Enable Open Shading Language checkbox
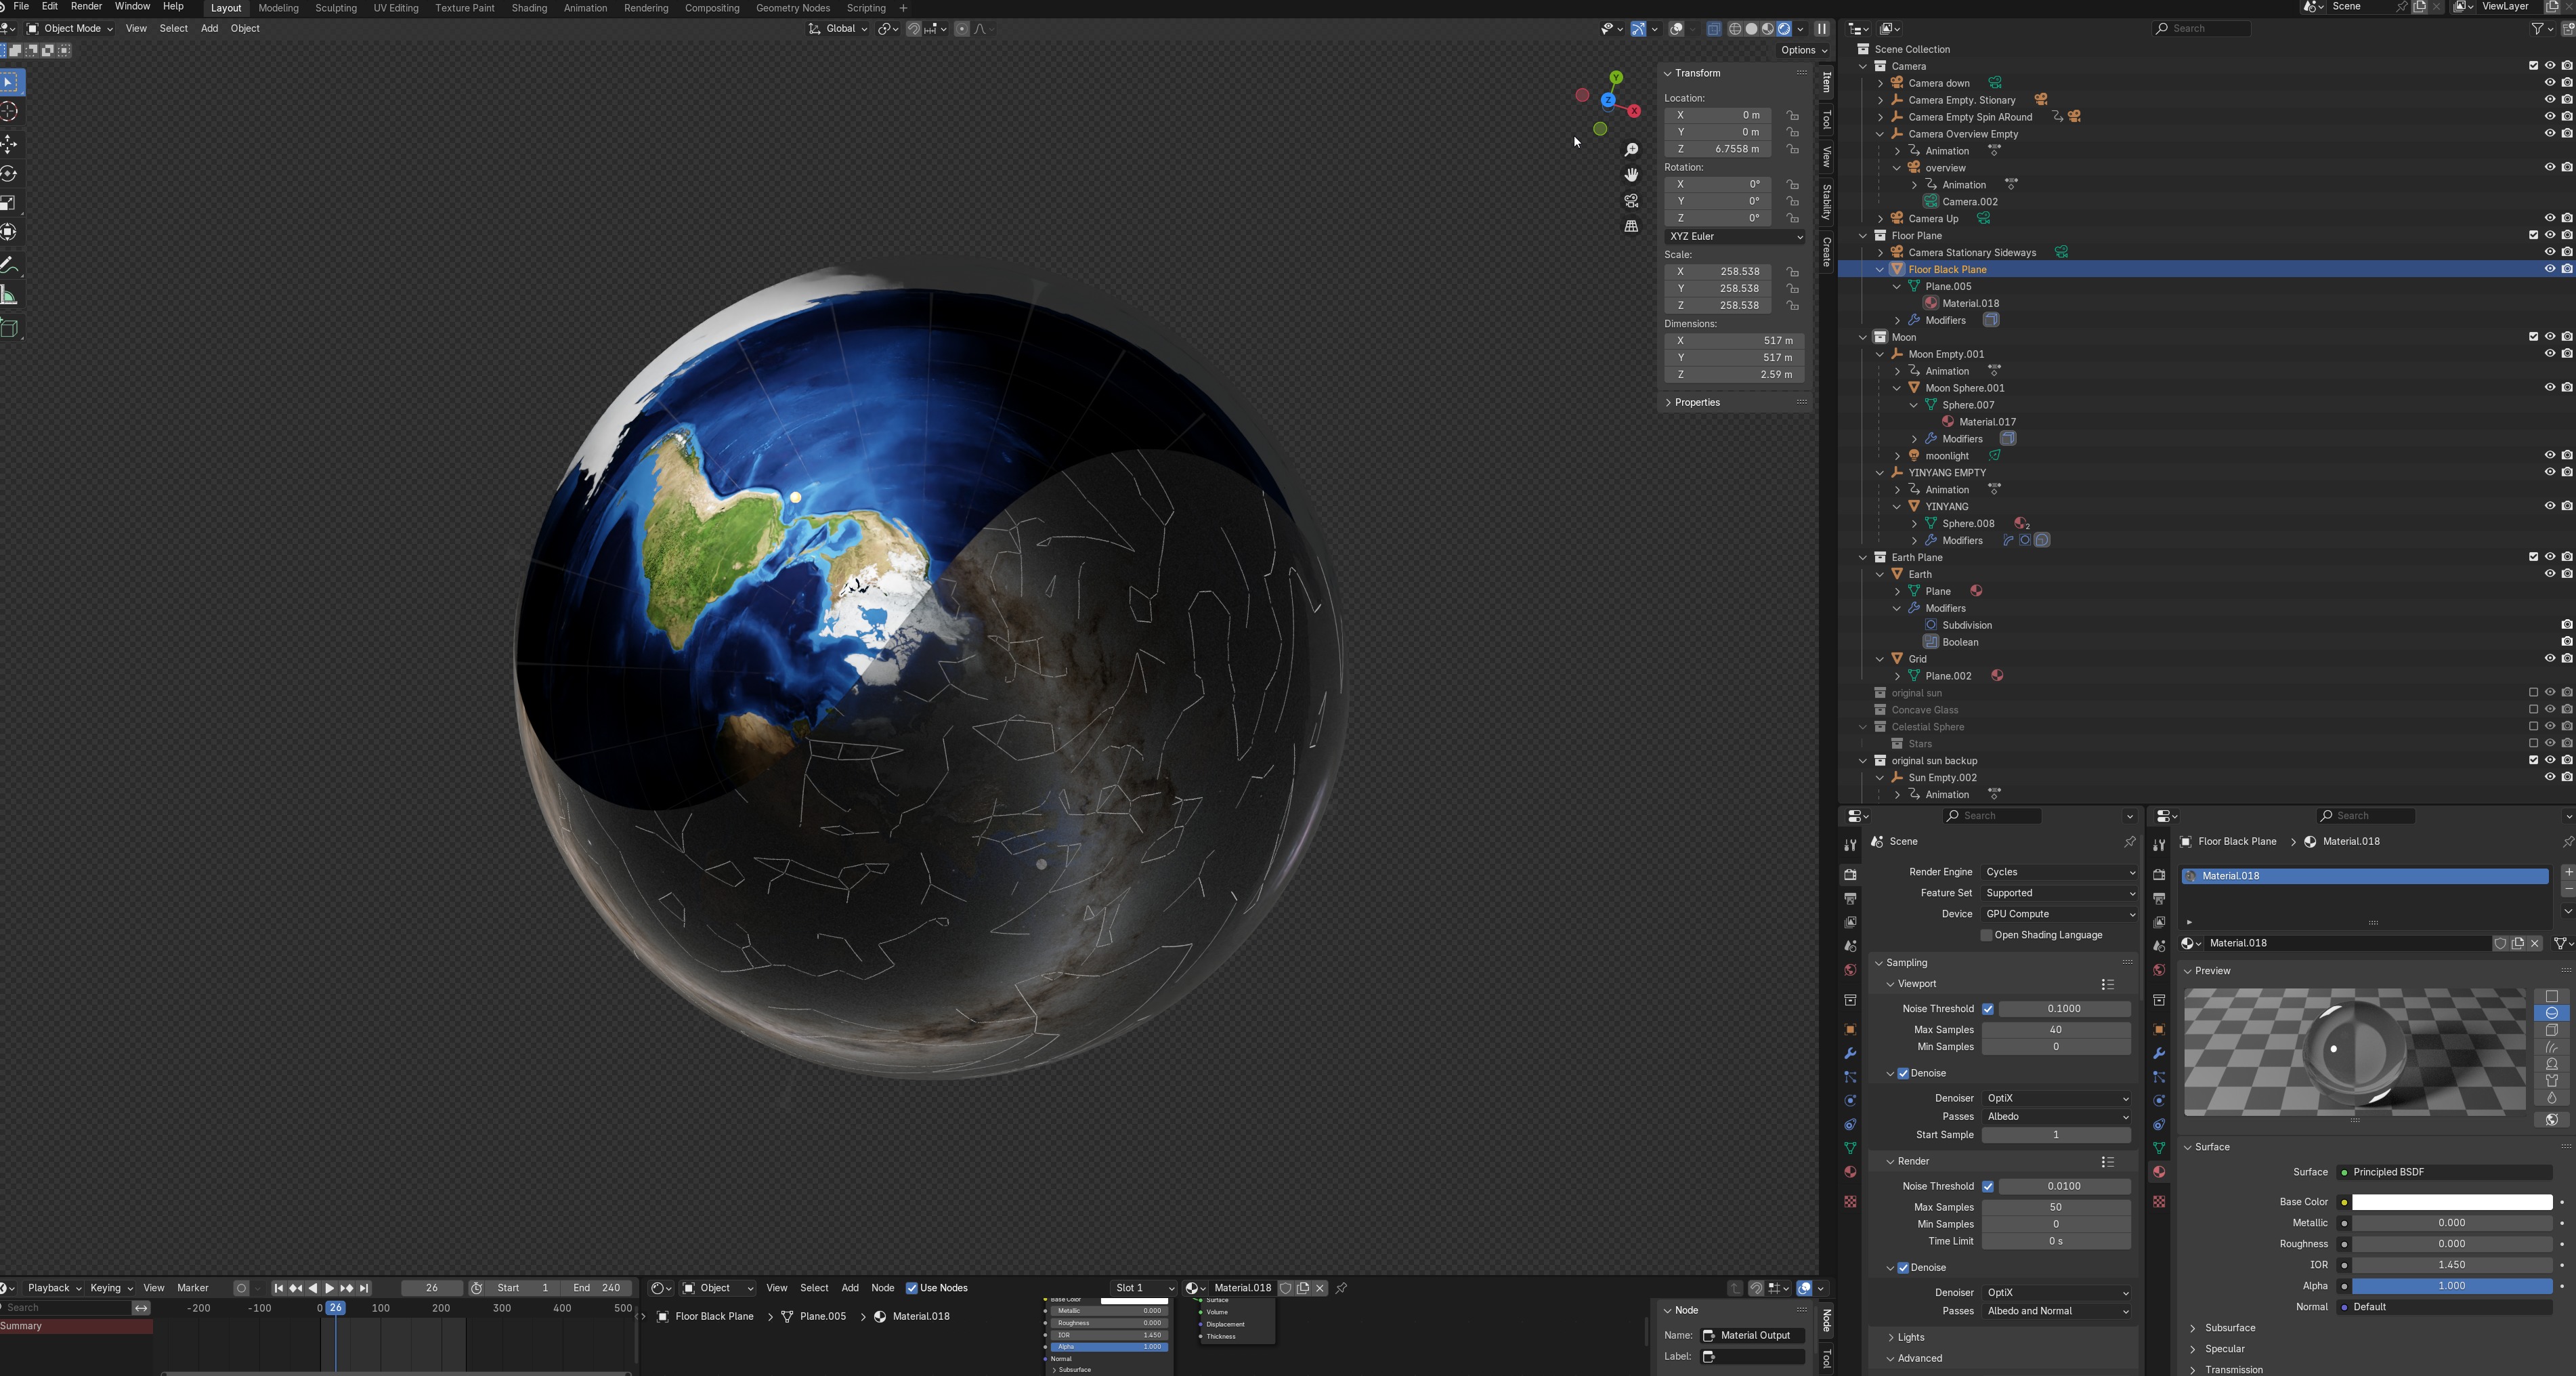 point(1987,935)
